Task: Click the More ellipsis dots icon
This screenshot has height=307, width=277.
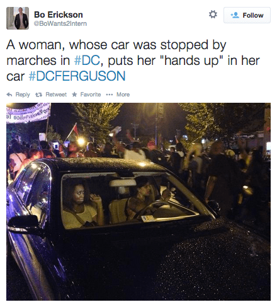Action: 110,95
